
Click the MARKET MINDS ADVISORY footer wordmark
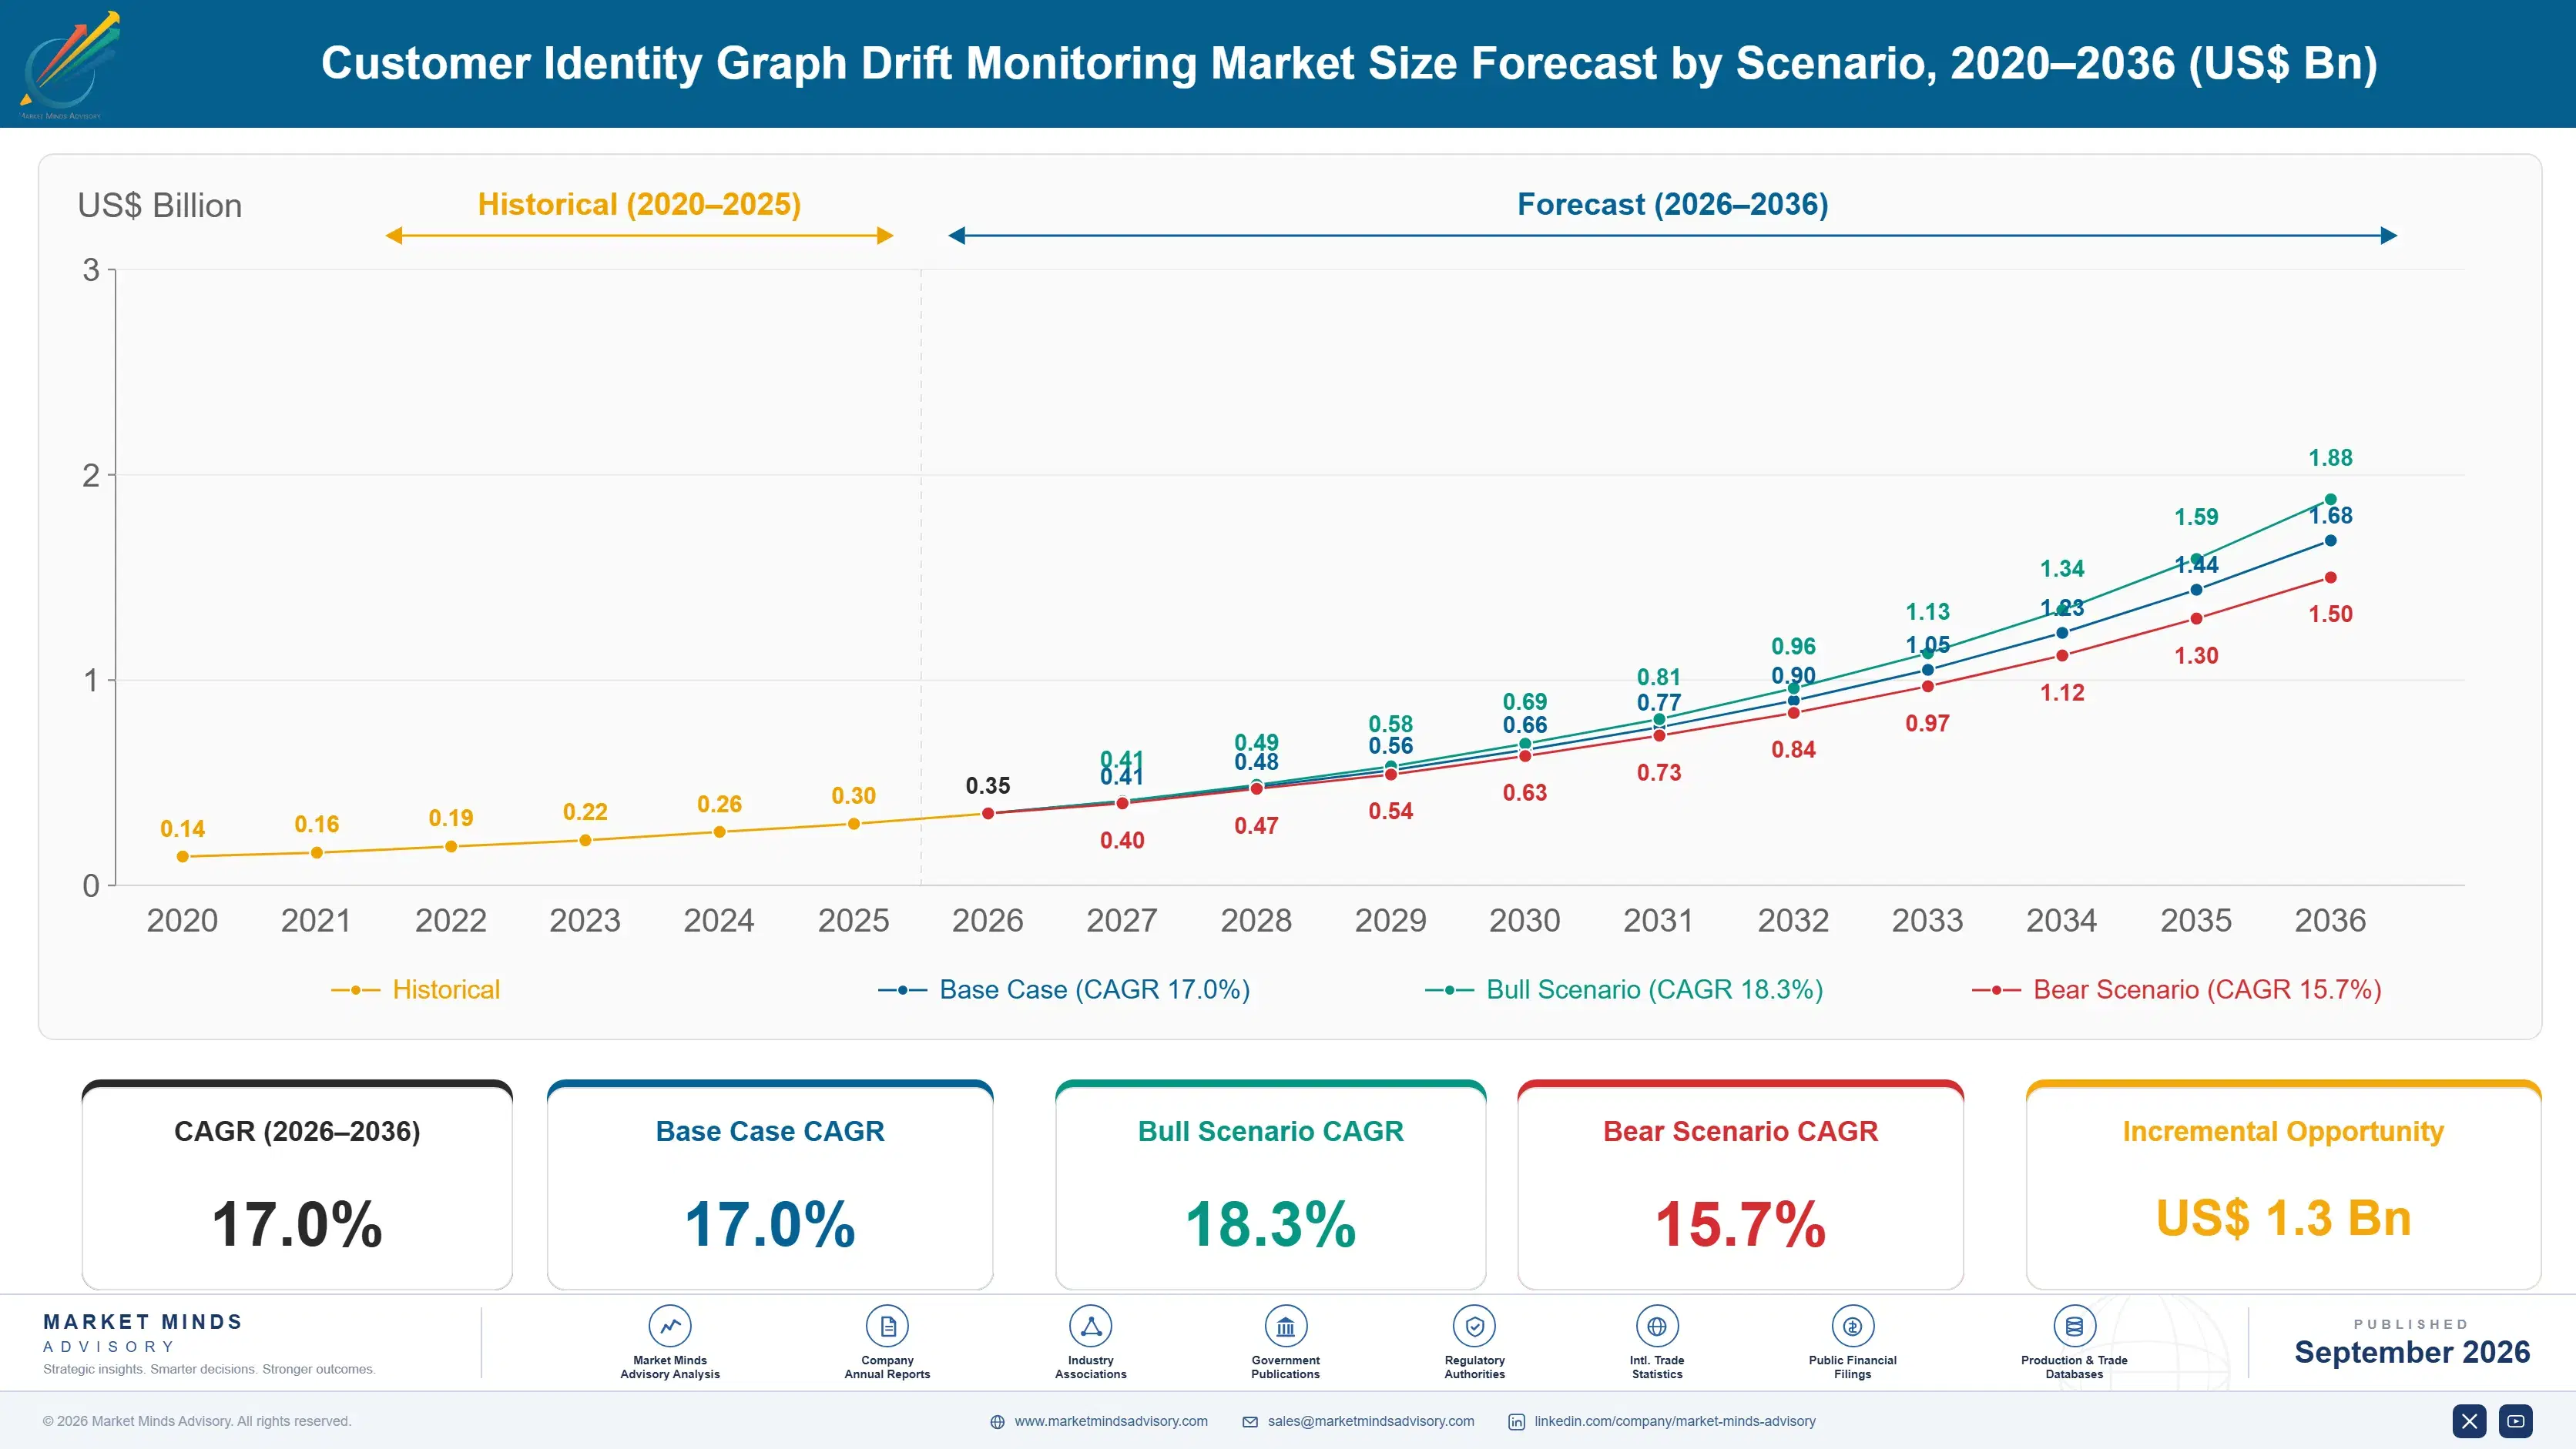[x=143, y=1334]
